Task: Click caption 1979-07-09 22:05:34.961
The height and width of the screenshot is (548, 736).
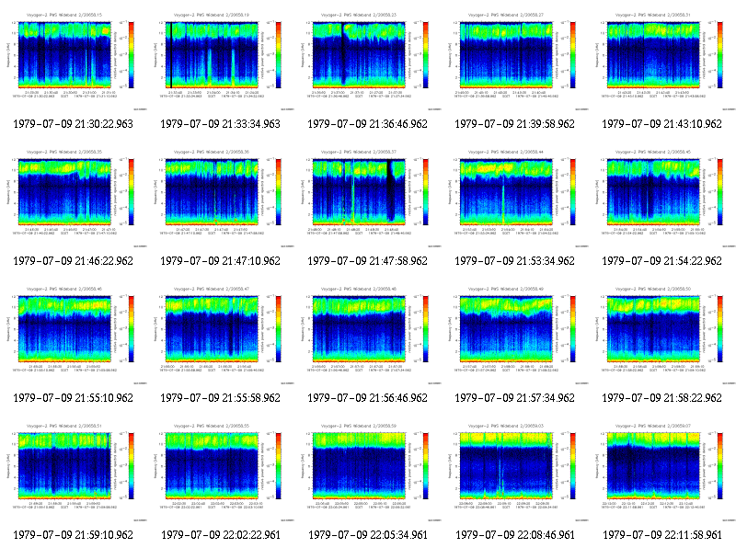Action: 367,535
